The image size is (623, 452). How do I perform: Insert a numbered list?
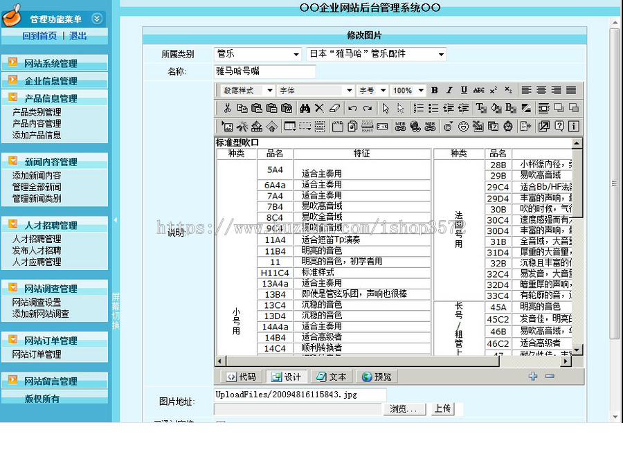(x=418, y=108)
